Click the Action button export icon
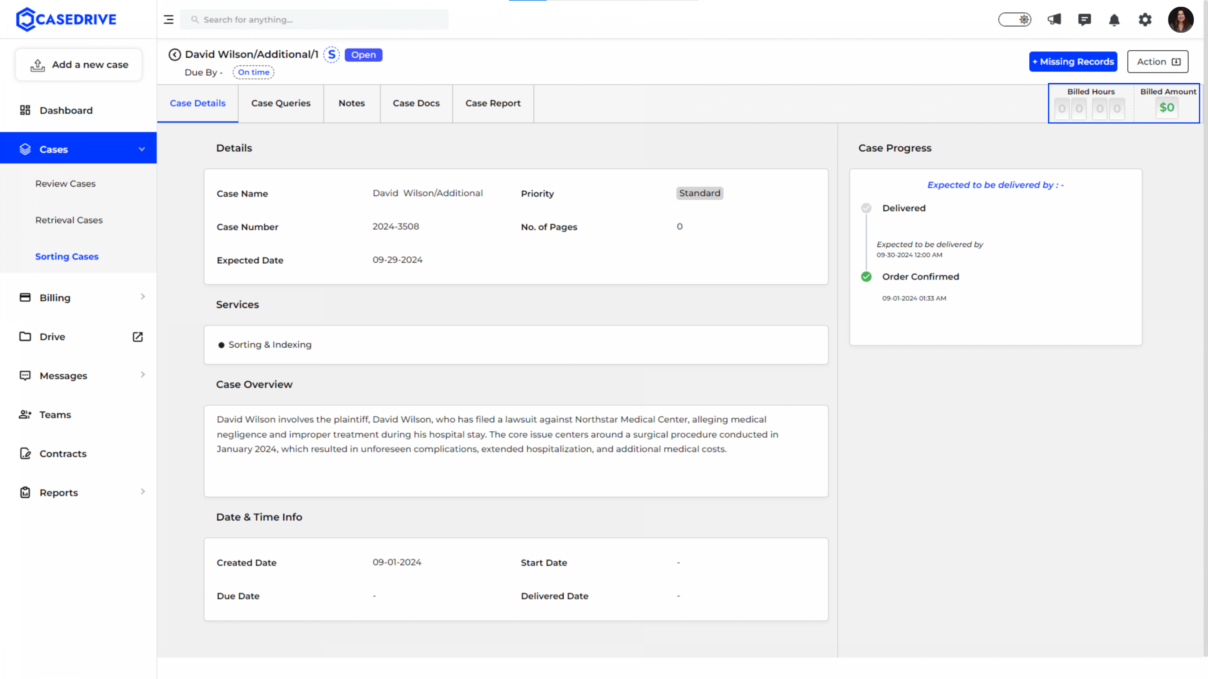Viewport: 1208px width, 679px height. tap(1176, 62)
